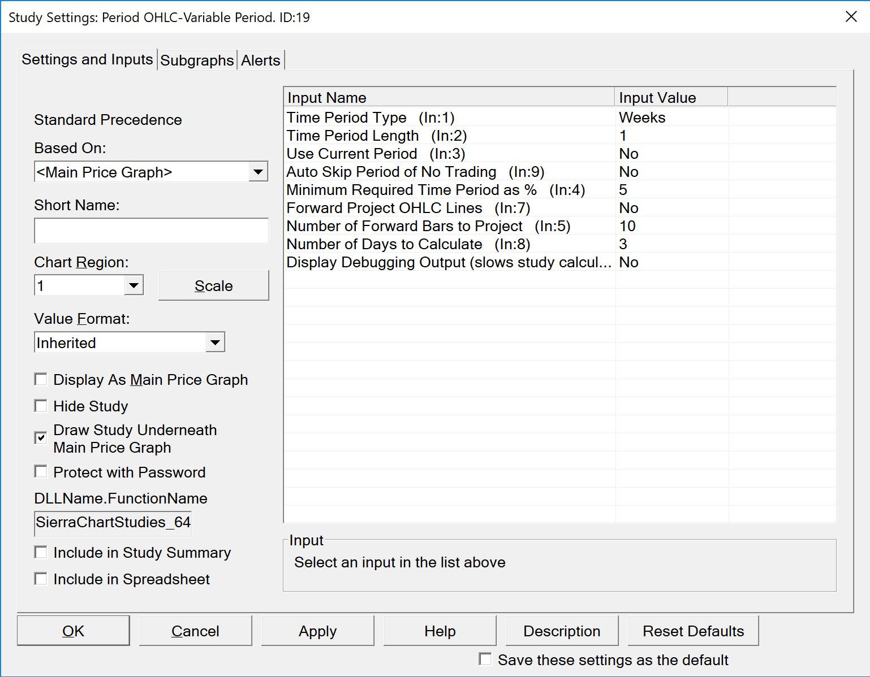
Task: Toggle the Hide Study checkbox
Action: [x=41, y=406]
